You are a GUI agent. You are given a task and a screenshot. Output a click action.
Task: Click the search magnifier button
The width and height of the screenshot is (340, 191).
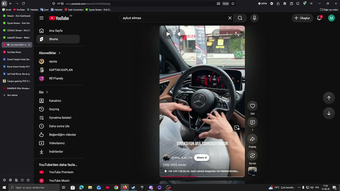click(x=240, y=18)
